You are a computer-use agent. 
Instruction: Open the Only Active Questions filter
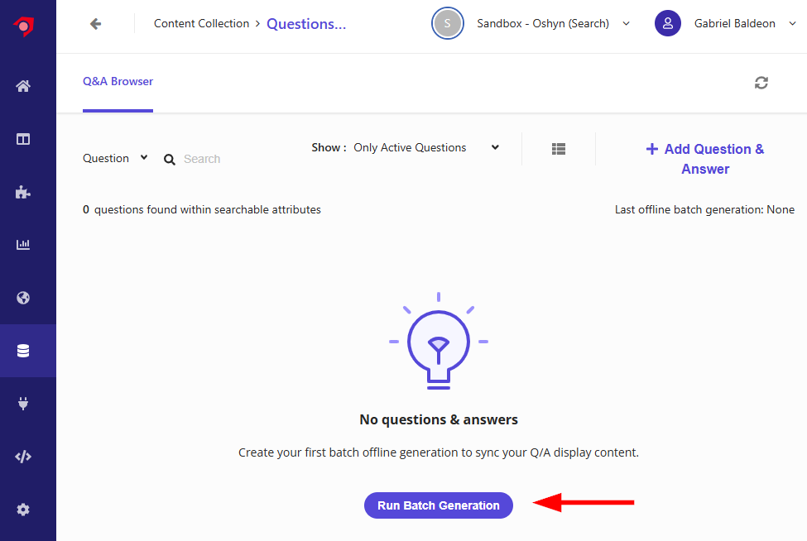point(426,147)
